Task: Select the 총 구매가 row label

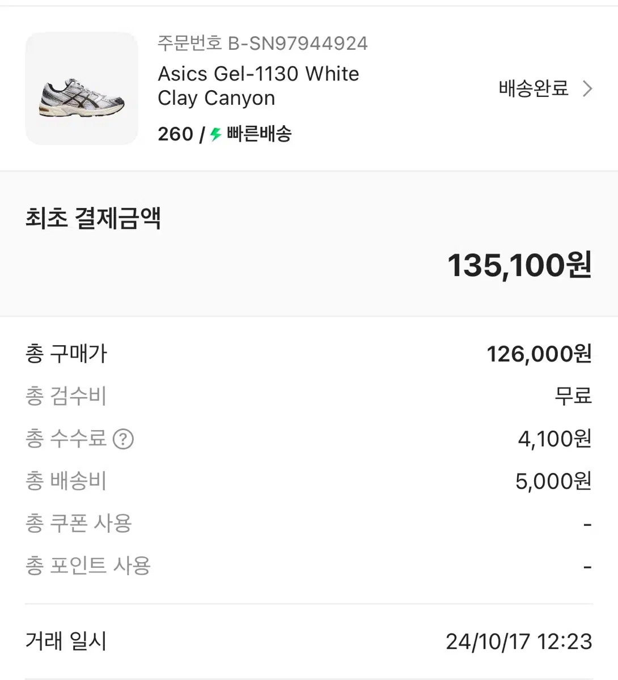Action: pyautogui.click(x=66, y=354)
